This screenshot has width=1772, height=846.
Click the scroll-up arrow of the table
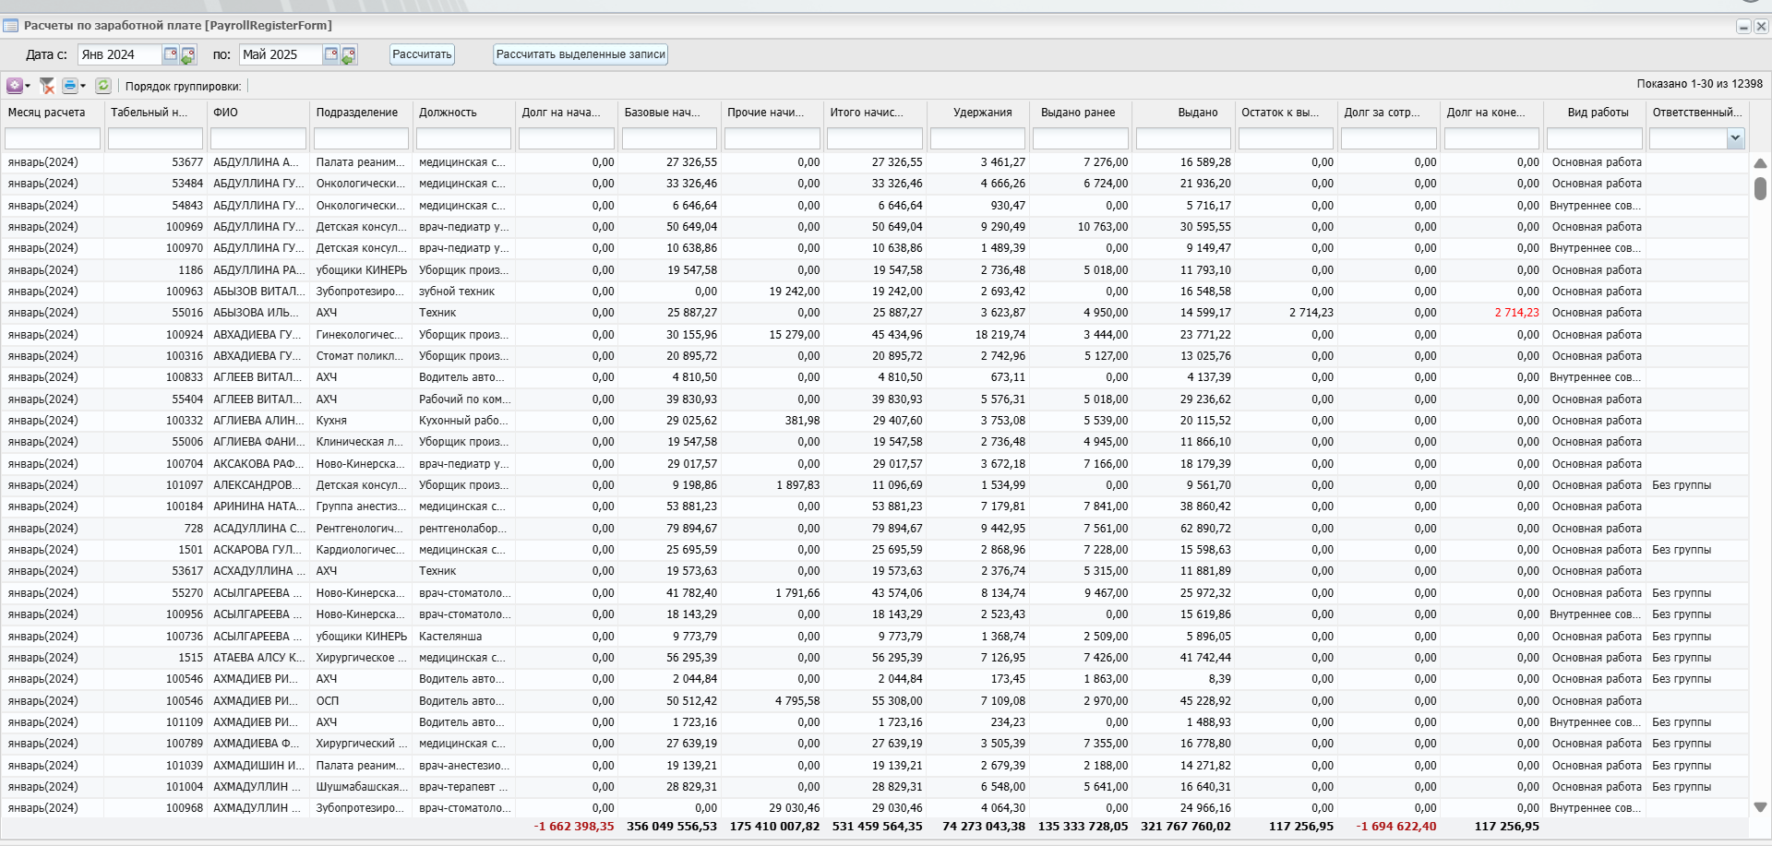point(1760,163)
